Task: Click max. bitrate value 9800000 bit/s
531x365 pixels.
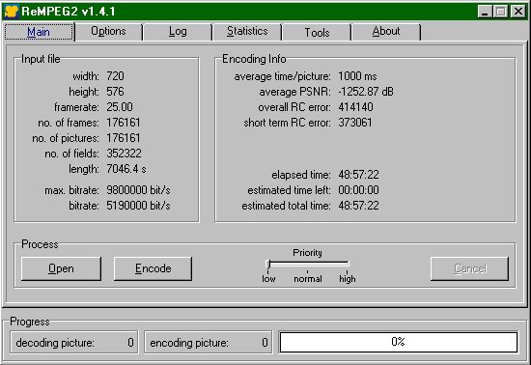Action: click(x=138, y=190)
